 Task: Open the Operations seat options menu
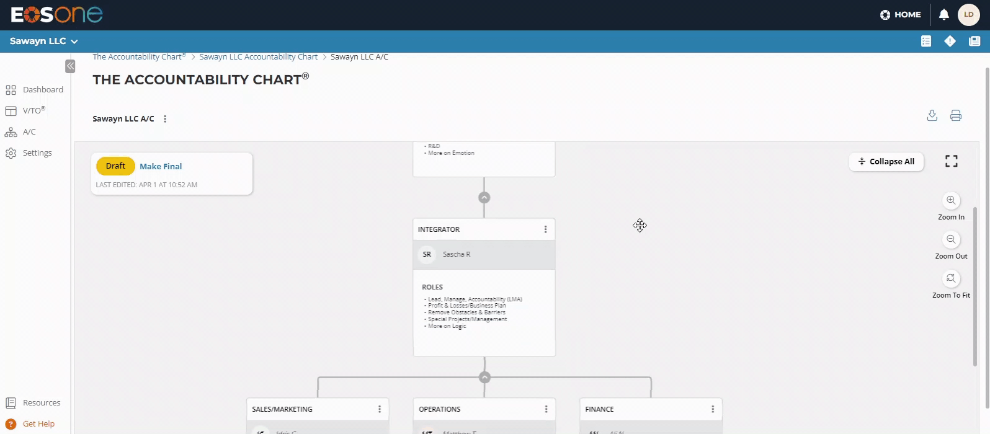[546, 409]
